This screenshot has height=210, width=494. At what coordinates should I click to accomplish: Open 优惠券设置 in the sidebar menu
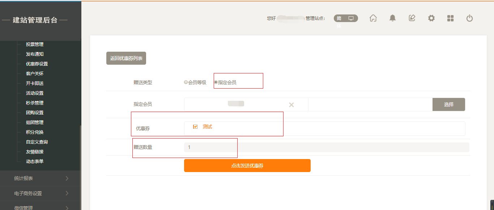[37, 64]
